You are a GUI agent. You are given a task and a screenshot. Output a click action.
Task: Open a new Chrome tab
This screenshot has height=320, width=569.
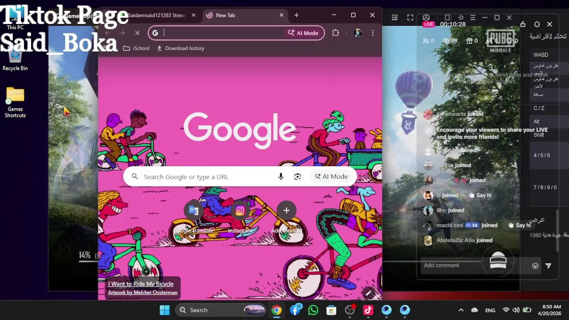pos(297,15)
